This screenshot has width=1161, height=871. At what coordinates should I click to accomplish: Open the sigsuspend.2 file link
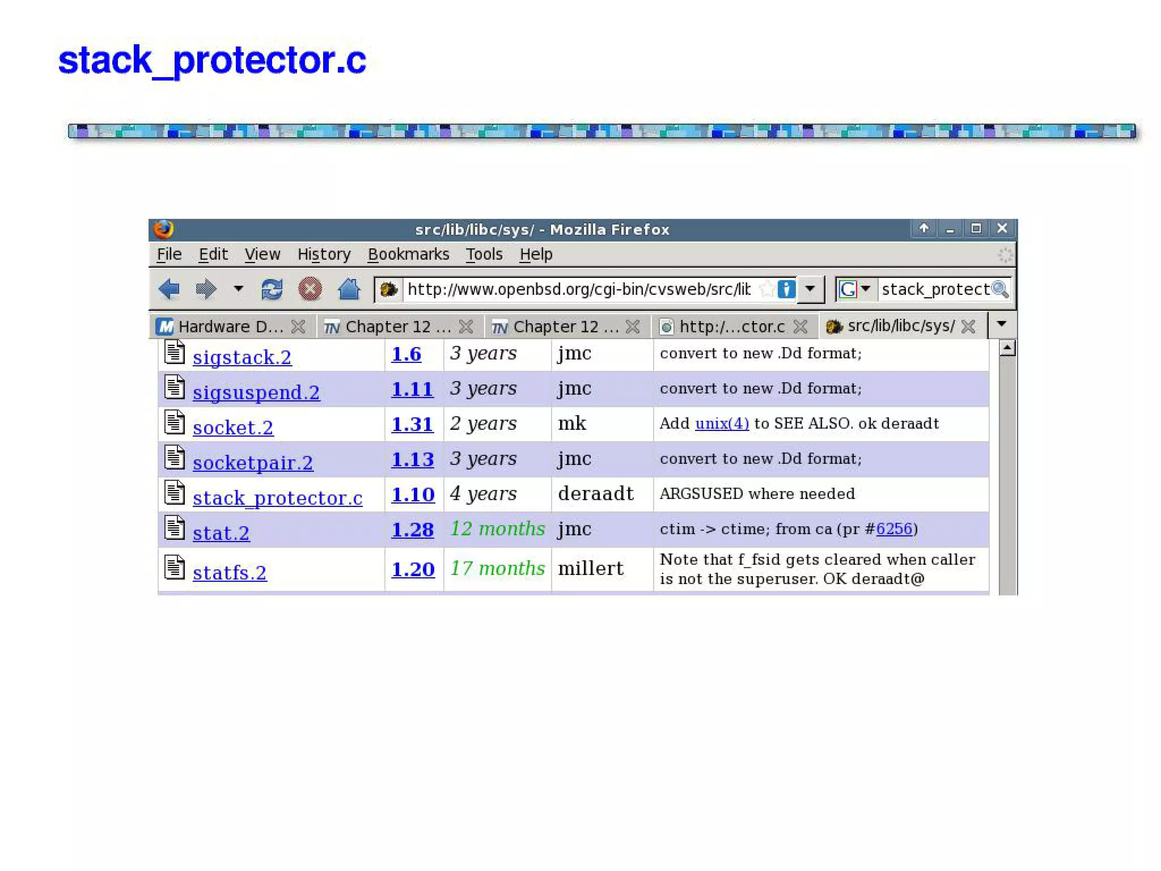pos(256,393)
